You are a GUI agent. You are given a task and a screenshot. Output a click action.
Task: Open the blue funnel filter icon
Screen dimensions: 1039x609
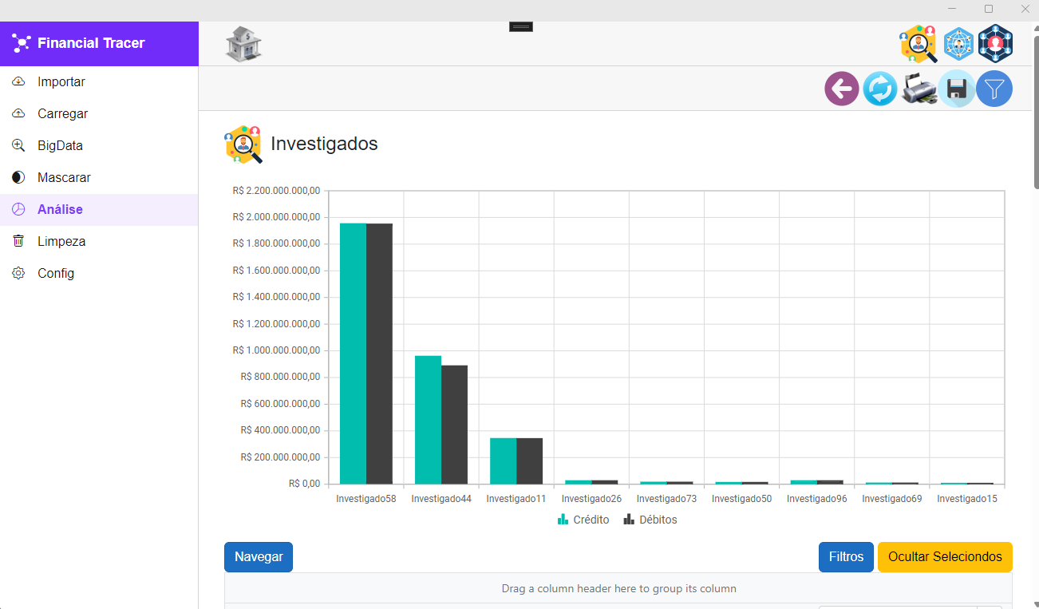(x=994, y=89)
